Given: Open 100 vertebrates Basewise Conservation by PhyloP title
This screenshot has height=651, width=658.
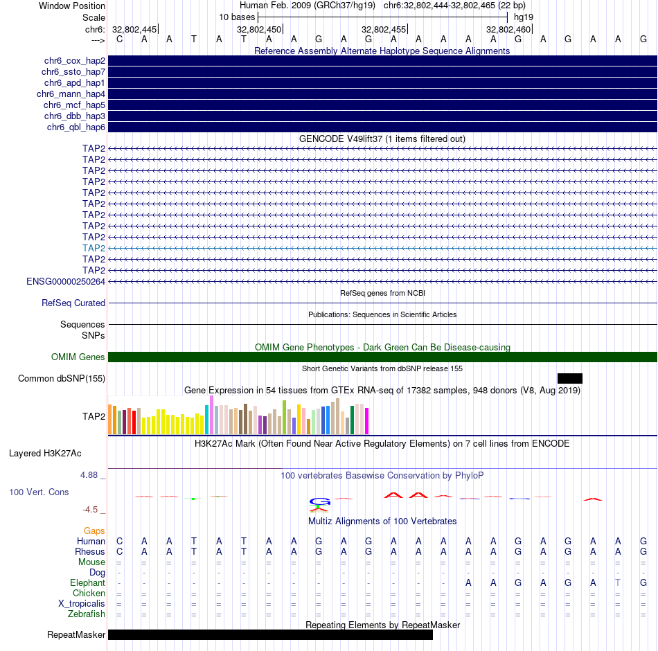Looking at the screenshot, I should click(382, 476).
